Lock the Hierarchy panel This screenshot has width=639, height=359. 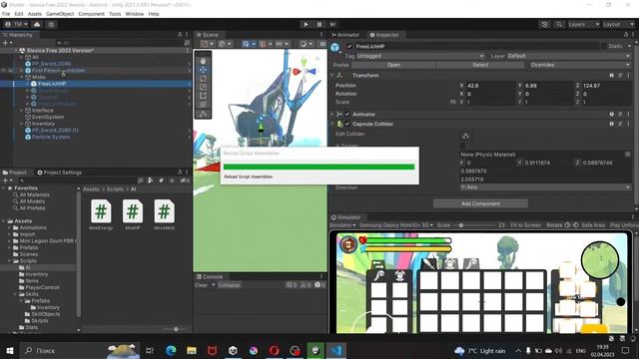(x=180, y=35)
